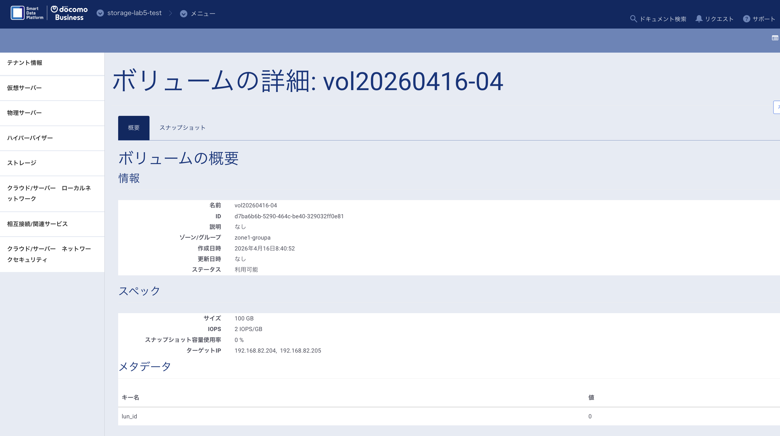Image resolution: width=780 pixels, height=436 pixels.
Task: Click the target IP 192.168.82.204, 192.168.82.205
Action: tap(278, 351)
